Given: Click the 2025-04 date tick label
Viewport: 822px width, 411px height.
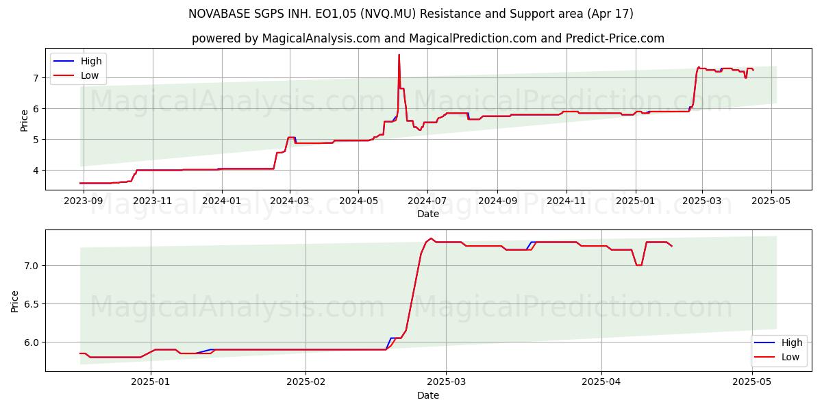Looking at the screenshot, I should tap(601, 383).
